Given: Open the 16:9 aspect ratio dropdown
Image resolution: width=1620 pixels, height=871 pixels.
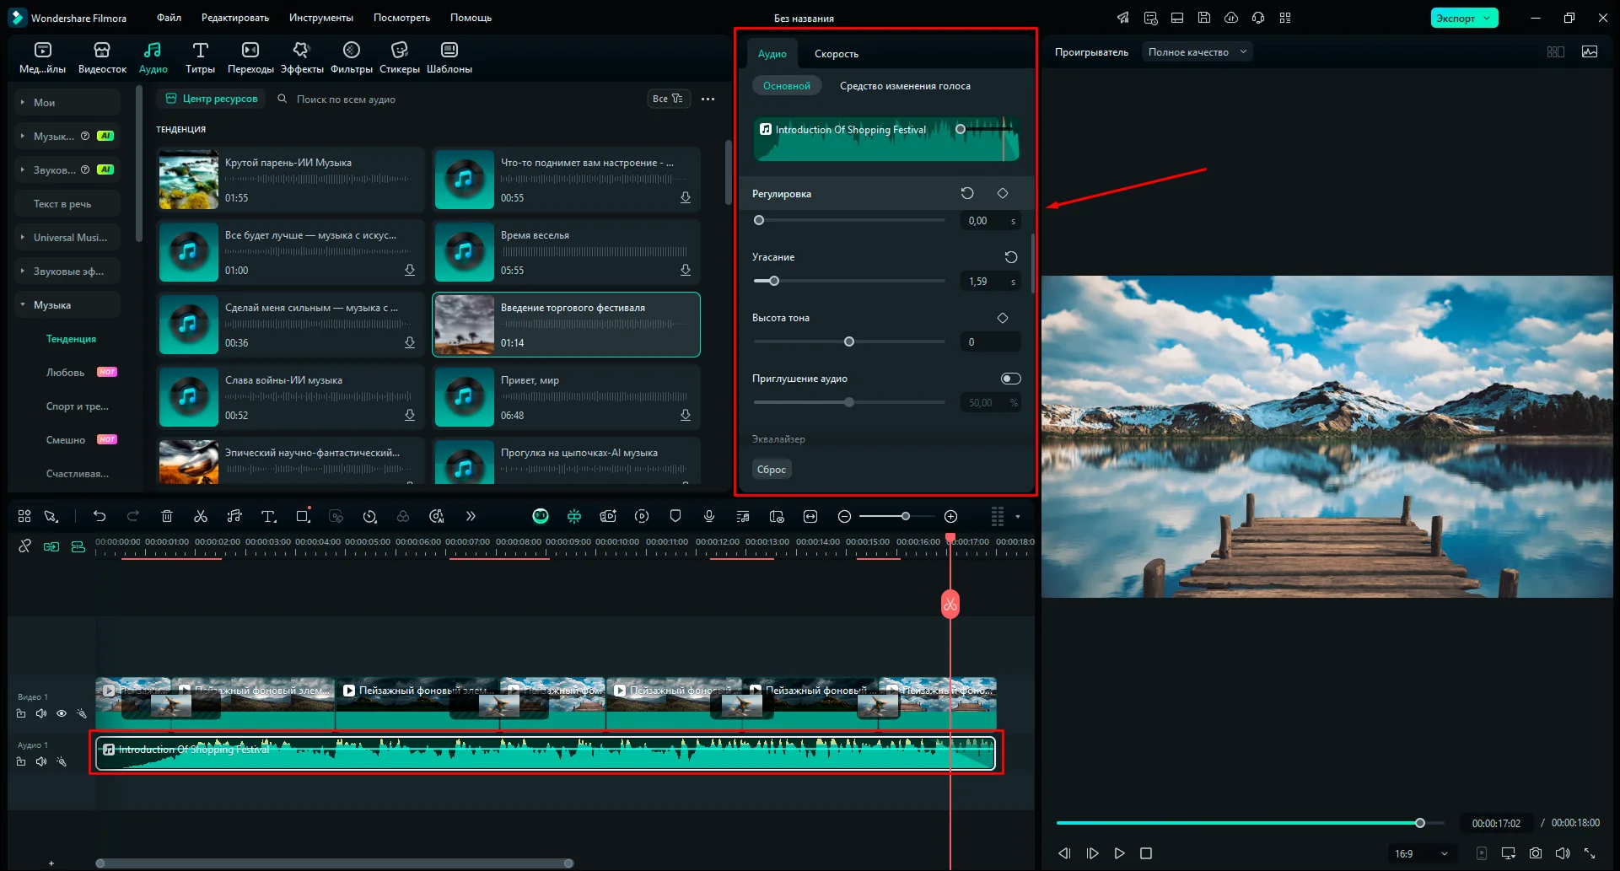Looking at the screenshot, I should [x=1421, y=853].
